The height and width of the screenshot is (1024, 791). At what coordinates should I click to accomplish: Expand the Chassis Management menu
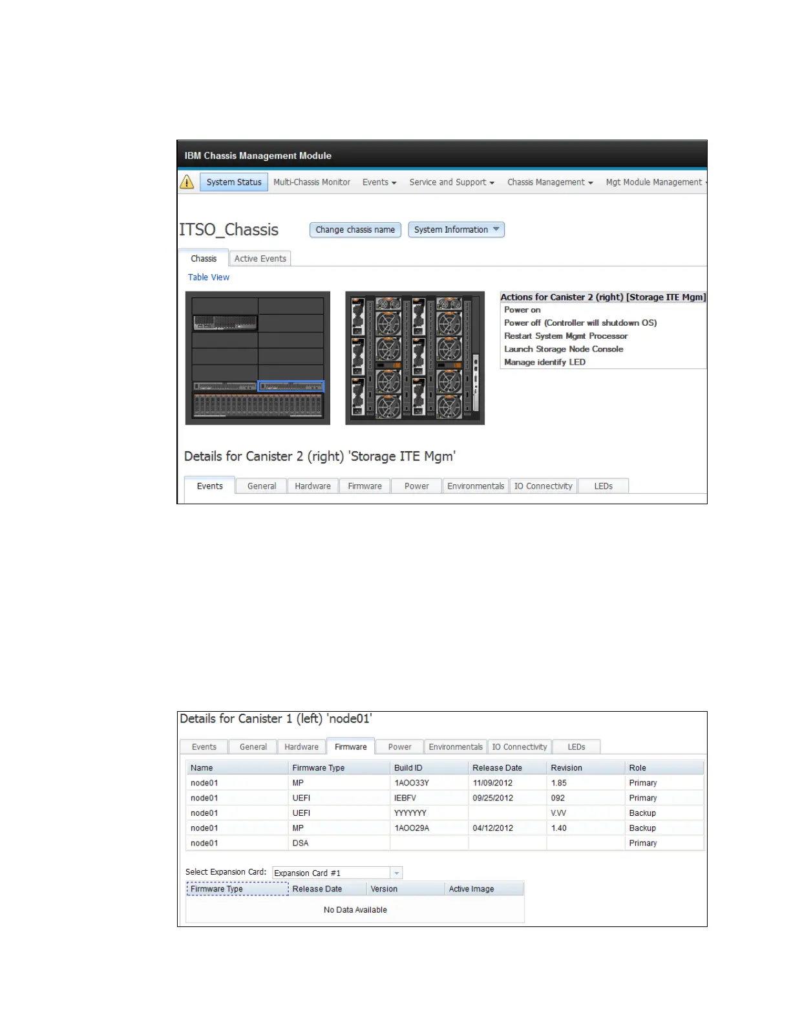point(550,182)
